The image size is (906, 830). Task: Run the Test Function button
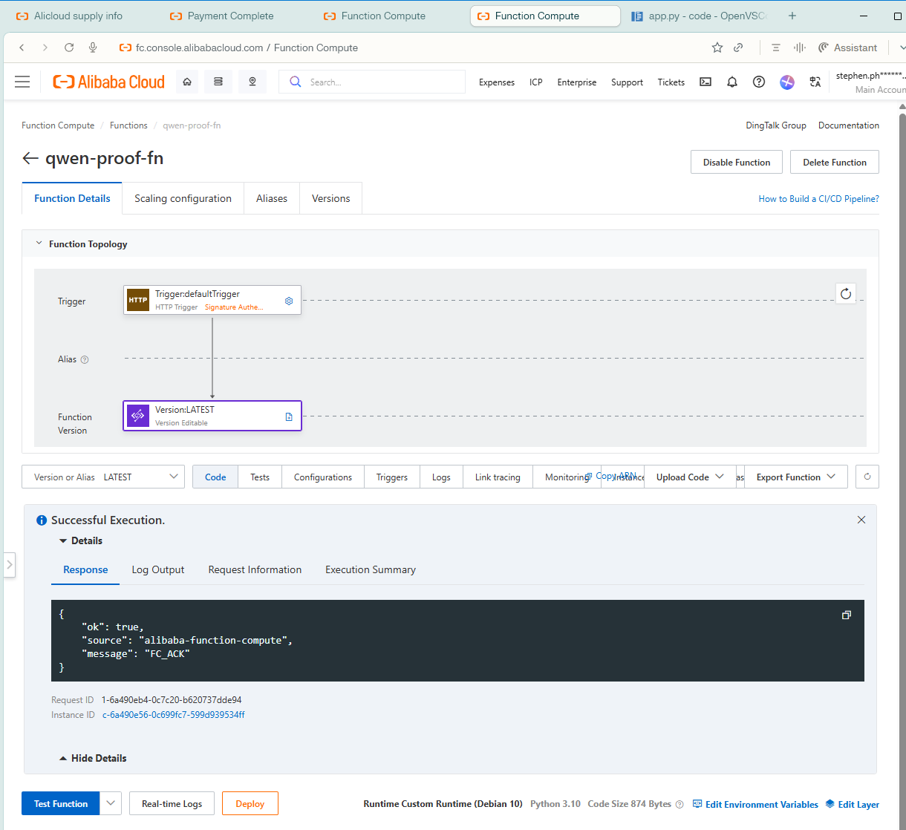point(61,803)
